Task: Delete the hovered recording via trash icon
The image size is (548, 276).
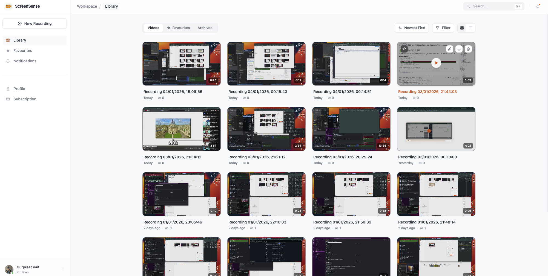Action: [x=468, y=49]
